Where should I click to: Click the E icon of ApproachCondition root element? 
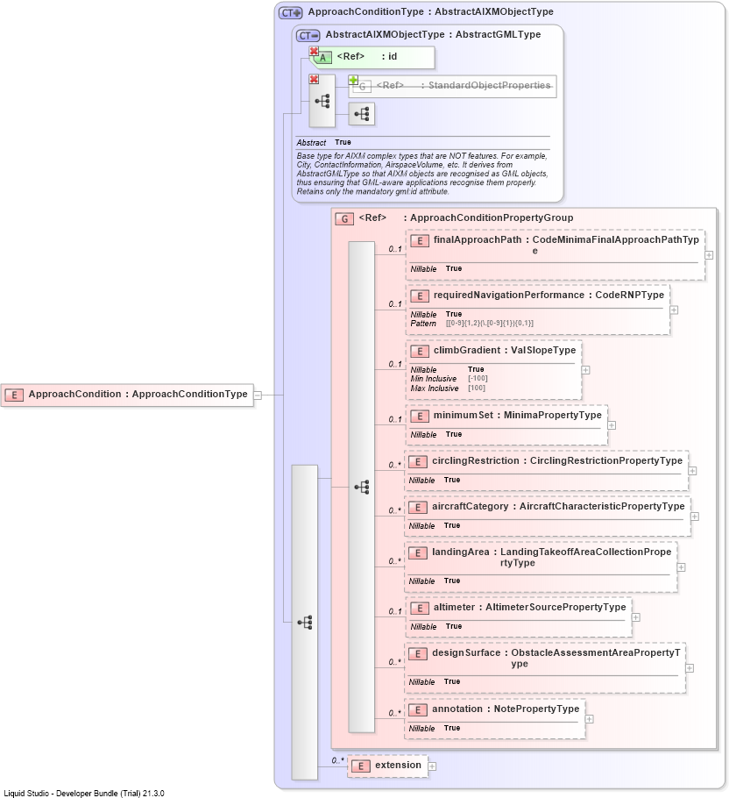click(14, 395)
